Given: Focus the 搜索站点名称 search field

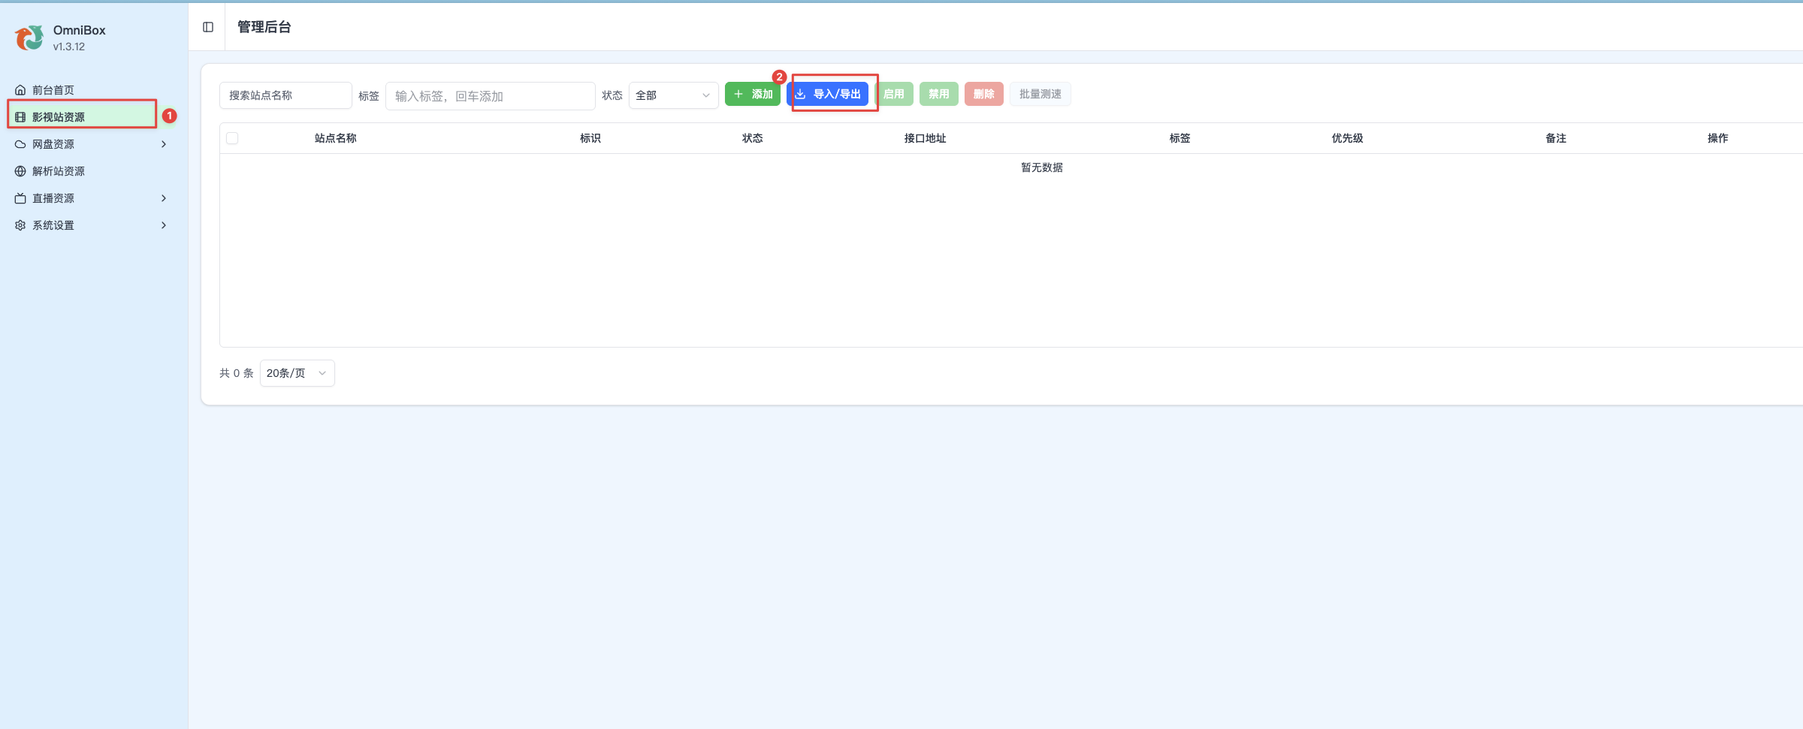Looking at the screenshot, I should tap(285, 95).
